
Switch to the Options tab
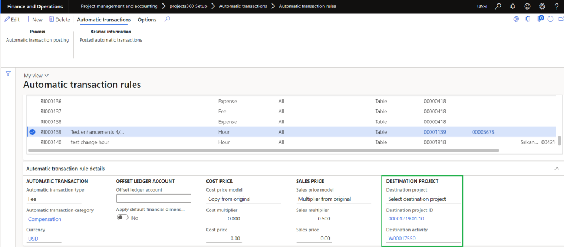(x=147, y=20)
